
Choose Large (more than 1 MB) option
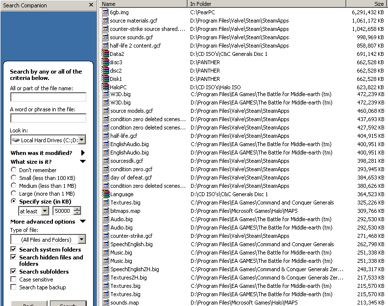(14, 194)
